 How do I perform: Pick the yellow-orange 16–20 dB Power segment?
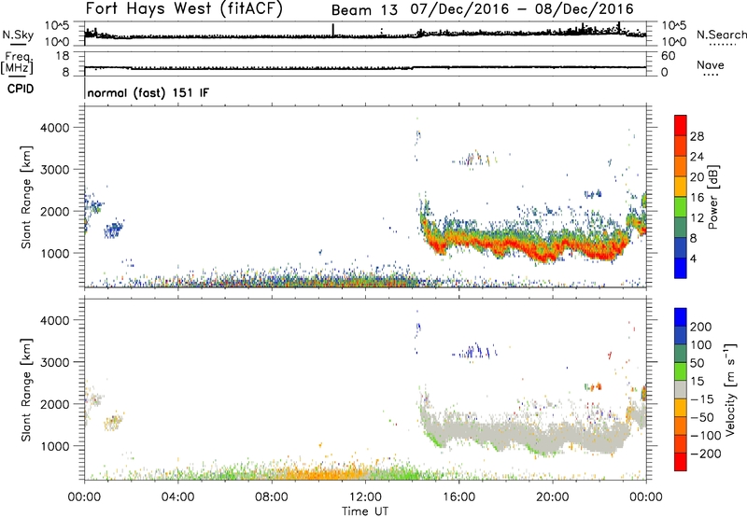[681, 187]
